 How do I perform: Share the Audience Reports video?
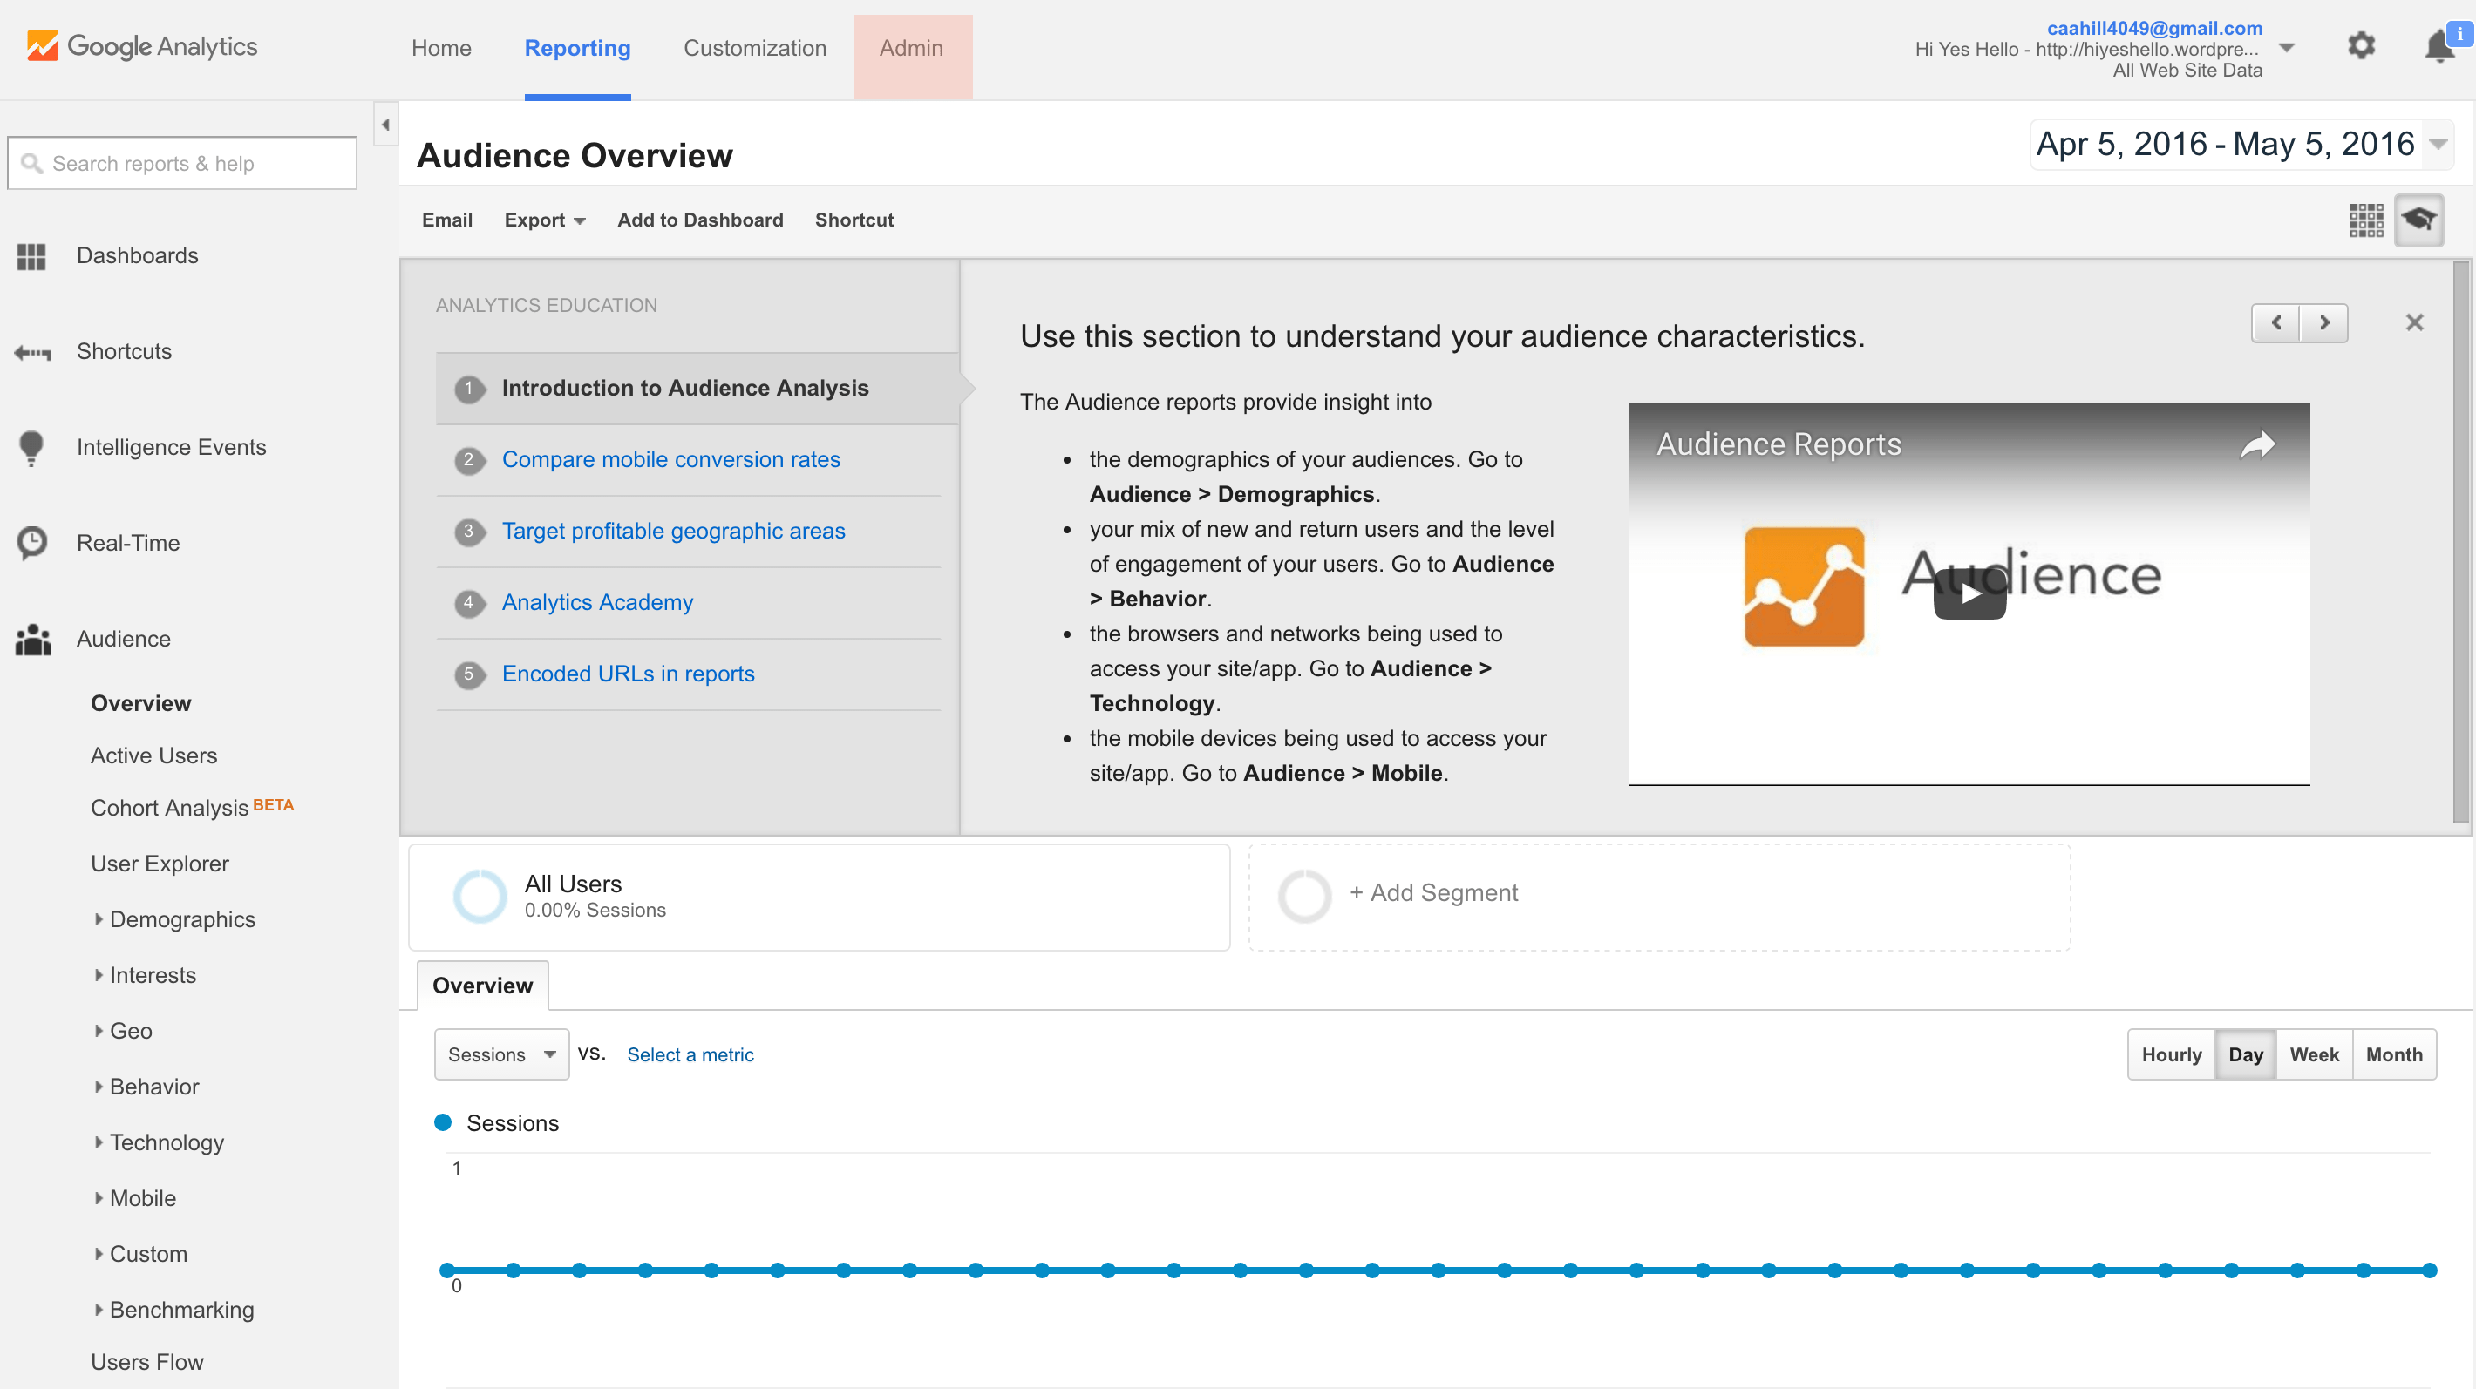pyautogui.click(x=2258, y=444)
